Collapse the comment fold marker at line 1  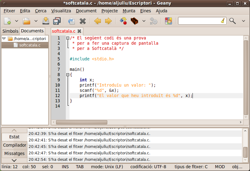click(x=68, y=38)
